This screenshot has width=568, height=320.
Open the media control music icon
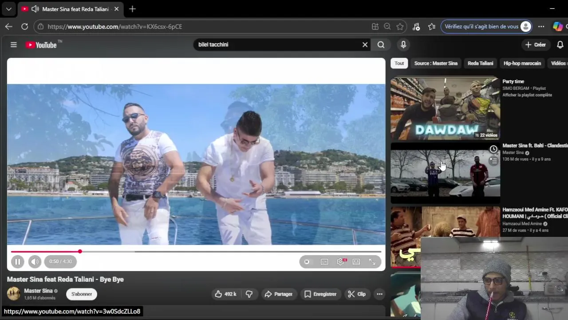416,27
